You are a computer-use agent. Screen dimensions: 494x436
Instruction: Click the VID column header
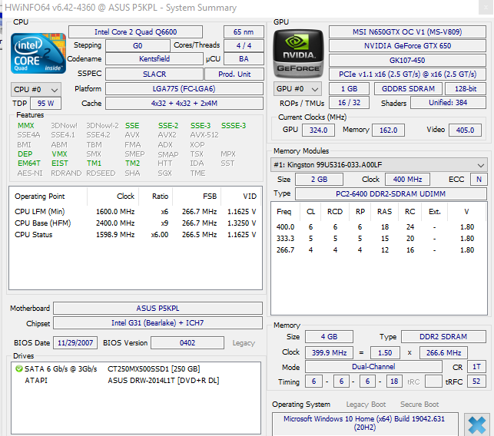click(241, 197)
